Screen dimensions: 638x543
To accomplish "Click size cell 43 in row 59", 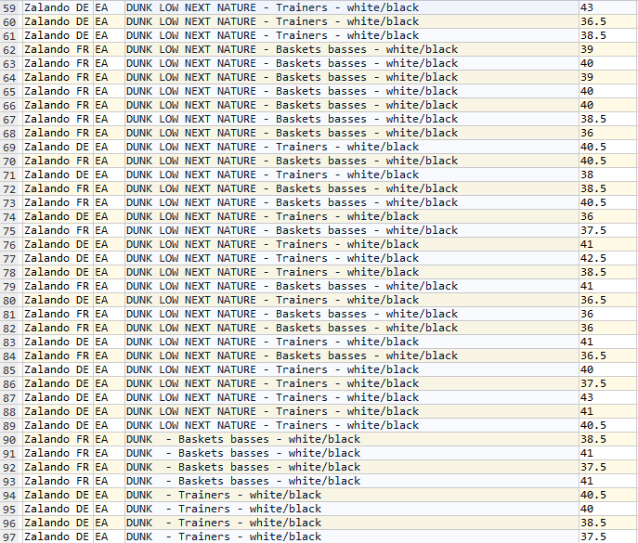I will 608,7.
